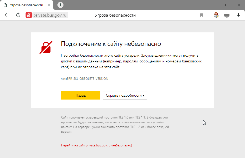Click the private.bus.gov.ru address field
245x158 pixels.
pos(50,15)
